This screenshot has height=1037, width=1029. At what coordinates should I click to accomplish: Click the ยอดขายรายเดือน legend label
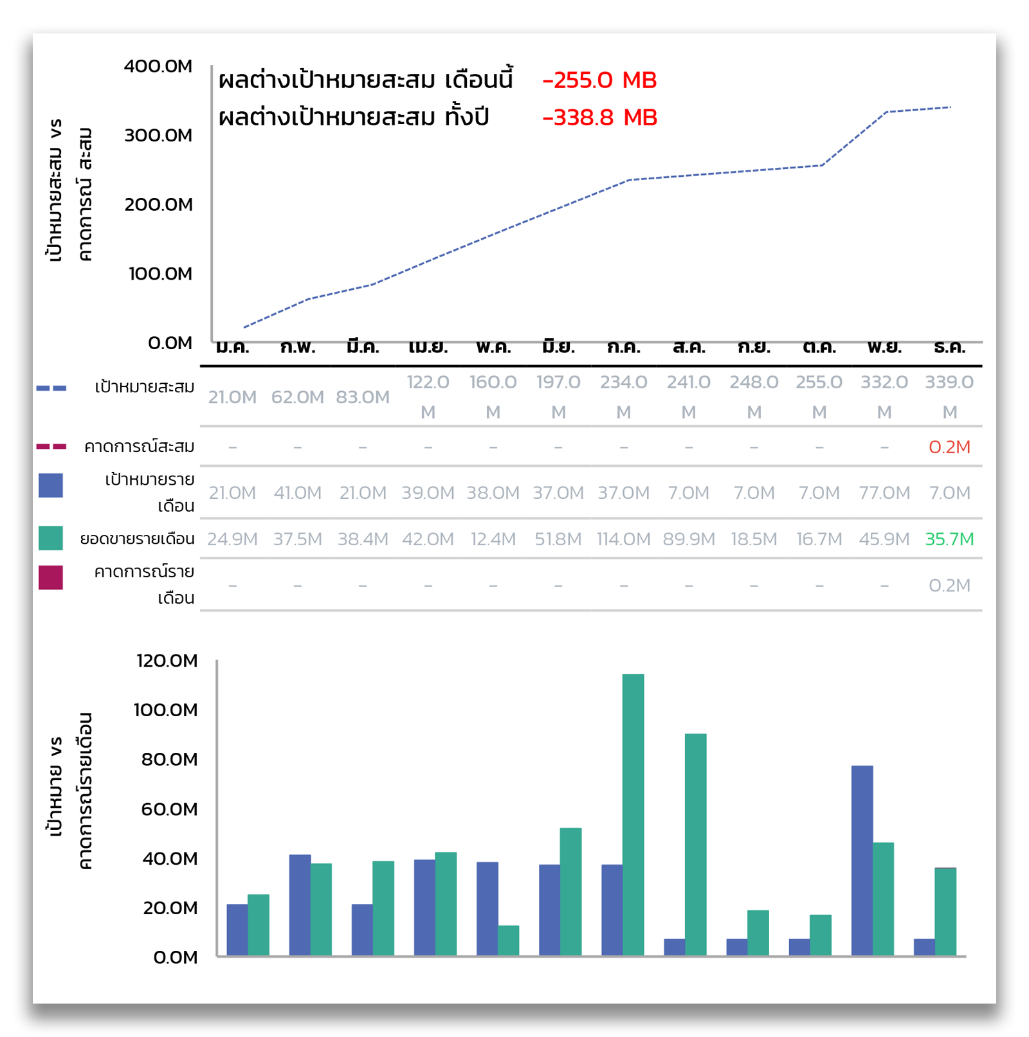click(137, 539)
